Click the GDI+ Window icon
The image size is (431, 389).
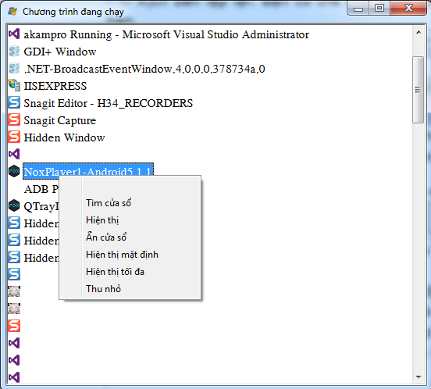[x=14, y=51]
